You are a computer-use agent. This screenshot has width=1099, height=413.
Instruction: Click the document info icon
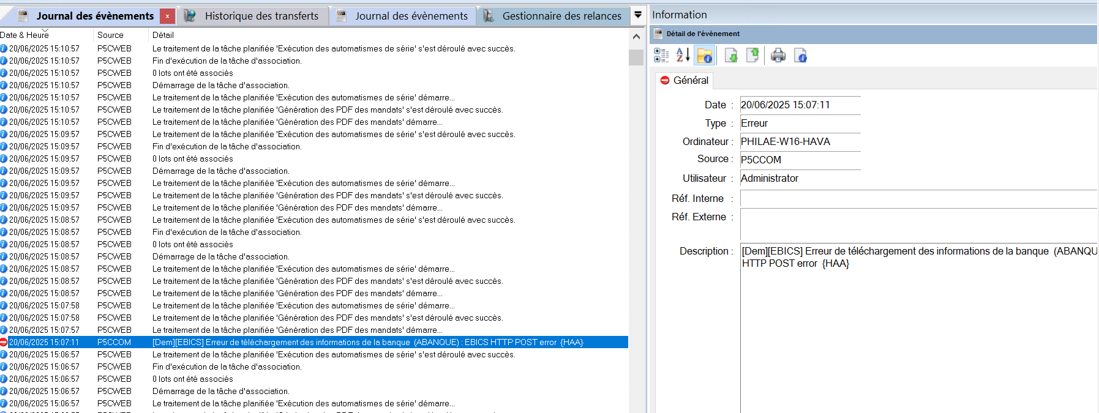click(800, 56)
